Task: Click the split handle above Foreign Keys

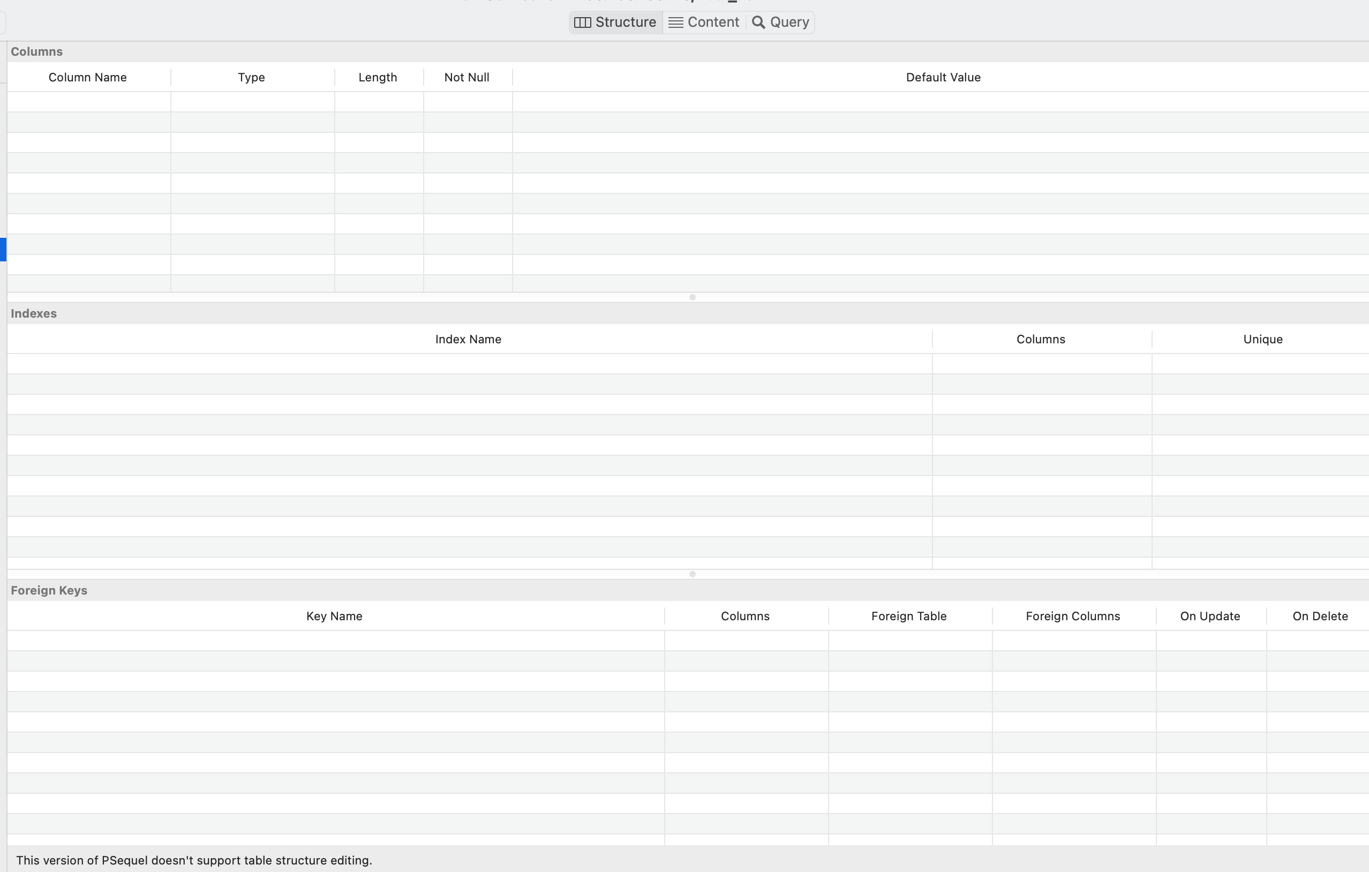Action: 693,574
